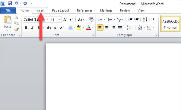181x110 pixels.
Task: Open the font name dropdown arrow
Action: click(x=48, y=20)
